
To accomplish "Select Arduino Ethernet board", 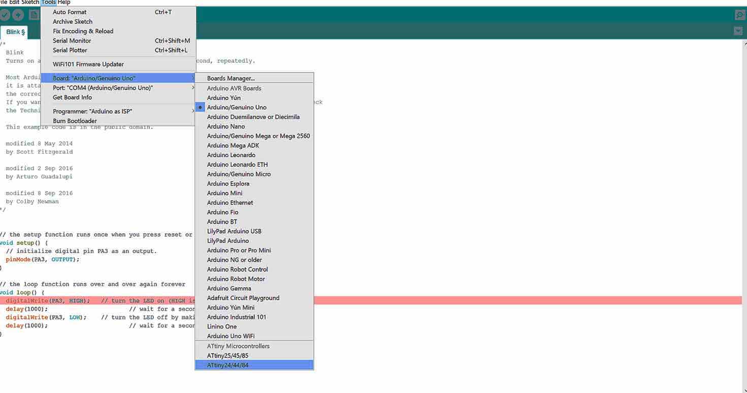I will coord(254,203).
